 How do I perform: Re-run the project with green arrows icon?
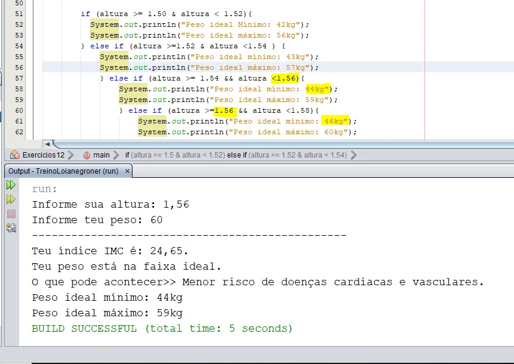(11, 185)
